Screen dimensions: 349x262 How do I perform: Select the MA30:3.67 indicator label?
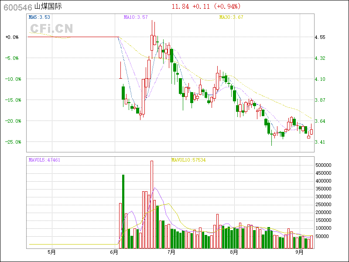point(231,17)
